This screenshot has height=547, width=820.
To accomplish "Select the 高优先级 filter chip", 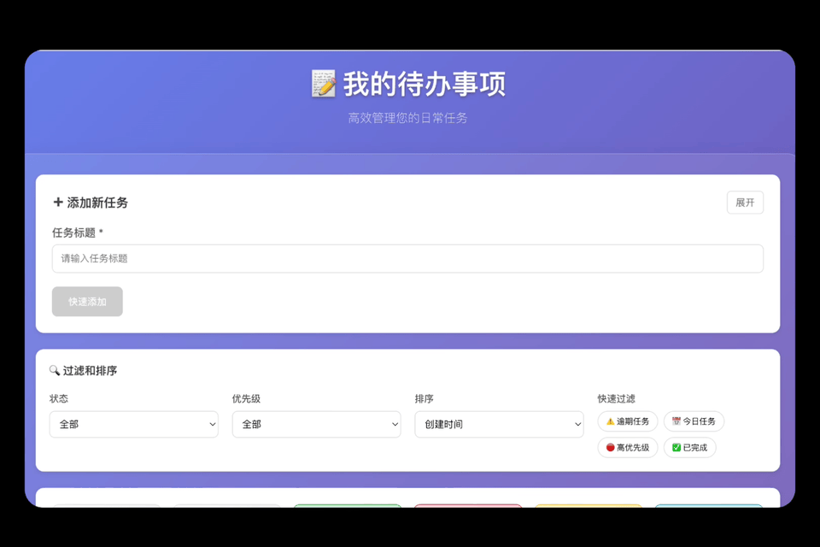I will click(628, 447).
